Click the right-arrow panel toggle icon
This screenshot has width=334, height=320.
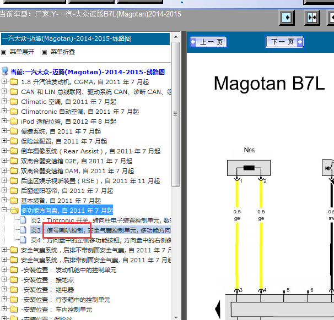tap(287, 18)
